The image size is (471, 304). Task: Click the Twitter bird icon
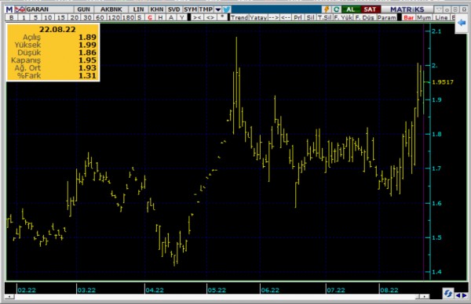pos(227,9)
